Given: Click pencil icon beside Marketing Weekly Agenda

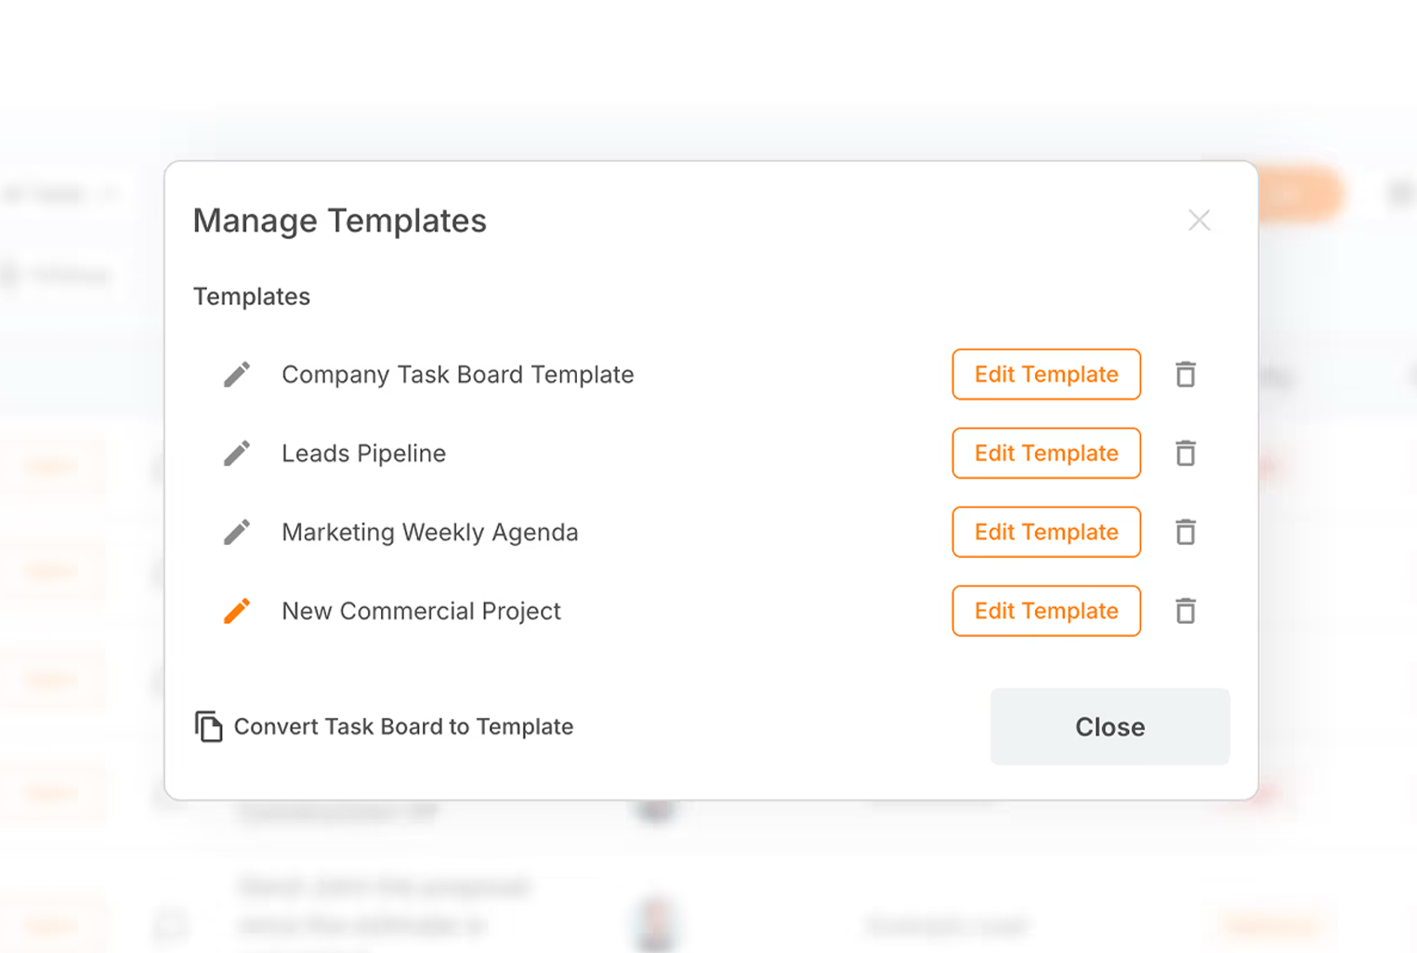Looking at the screenshot, I should (237, 533).
